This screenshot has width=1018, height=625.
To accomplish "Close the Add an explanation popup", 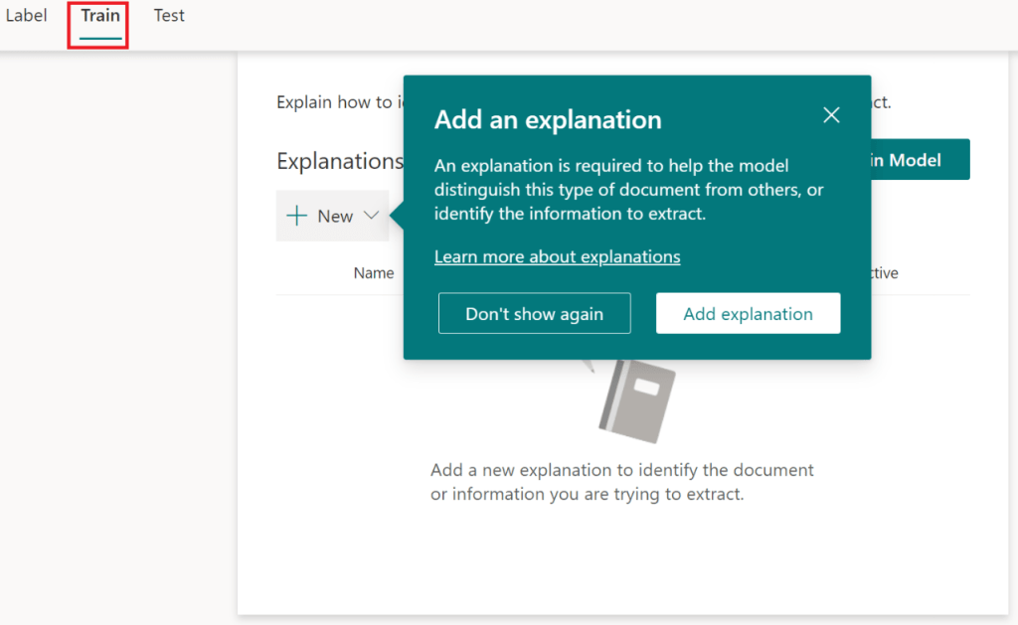I will pos(832,115).
